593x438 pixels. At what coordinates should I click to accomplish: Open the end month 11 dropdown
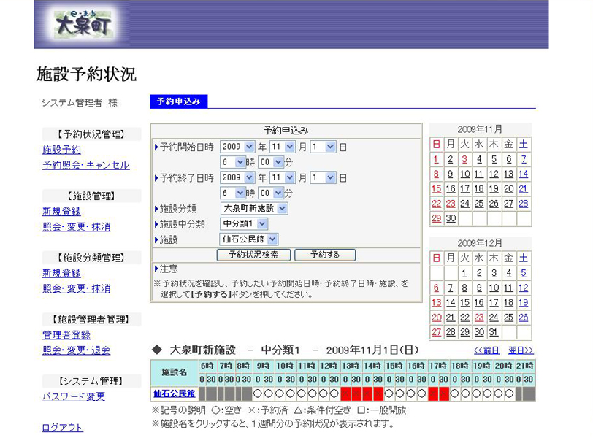pos(282,177)
